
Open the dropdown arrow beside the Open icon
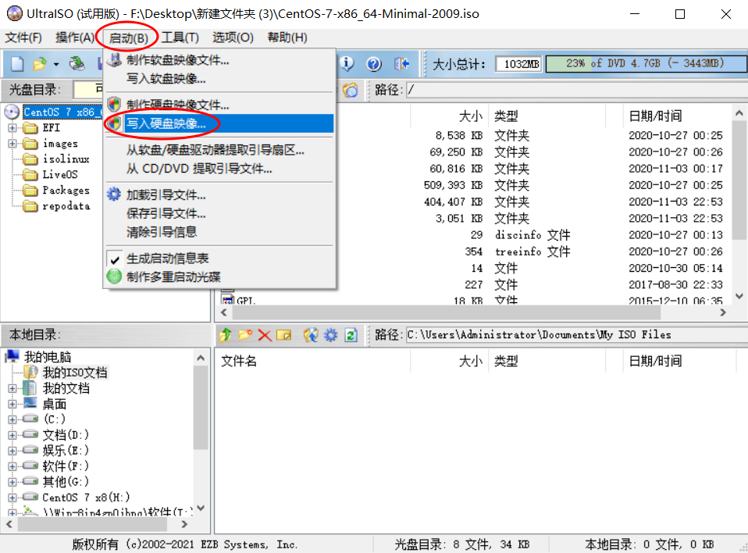coord(55,64)
